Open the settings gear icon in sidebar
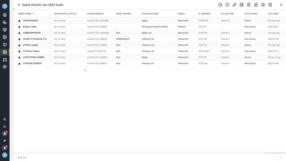This screenshot has height=161, width=286. pyautogui.click(x=5, y=67)
